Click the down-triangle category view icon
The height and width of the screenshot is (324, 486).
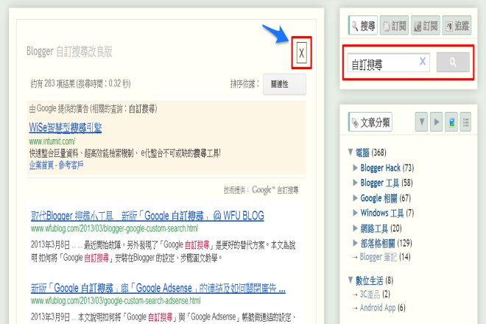421,121
